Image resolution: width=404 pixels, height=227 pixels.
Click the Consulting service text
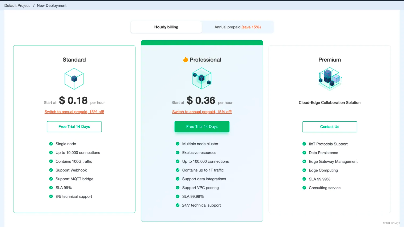coord(325,188)
